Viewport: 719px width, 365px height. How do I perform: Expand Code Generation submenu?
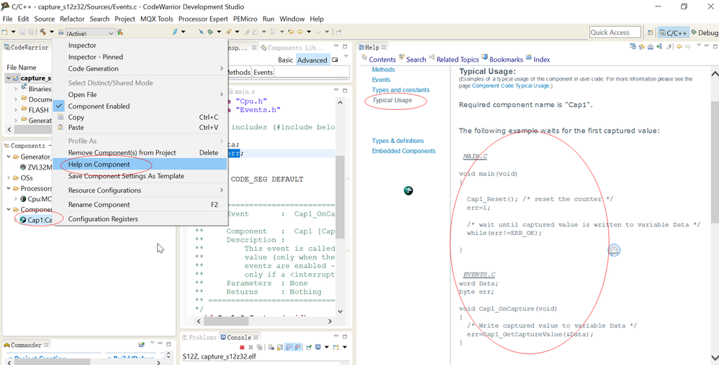[140, 69]
